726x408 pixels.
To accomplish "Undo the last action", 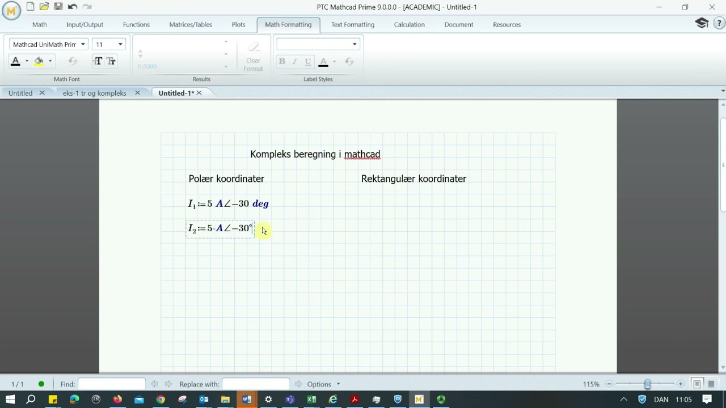I will tap(73, 7).
